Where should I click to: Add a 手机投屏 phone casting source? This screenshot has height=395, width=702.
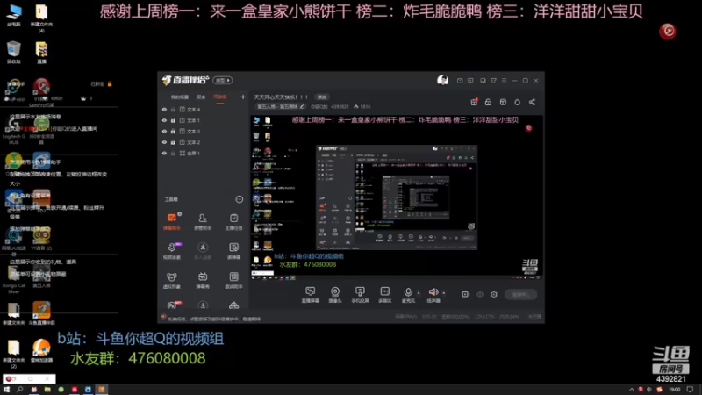(360, 295)
